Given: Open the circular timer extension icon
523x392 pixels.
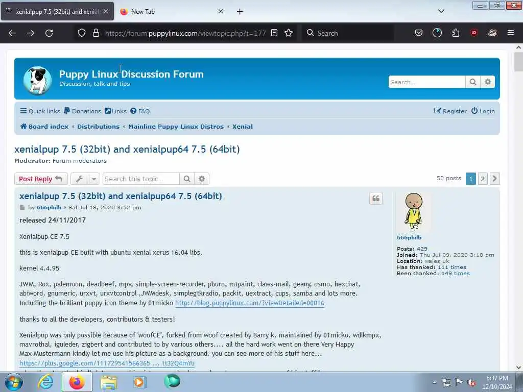Looking at the screenshot, I should pos(437,33).
